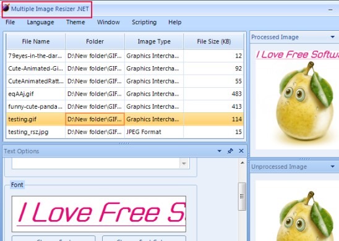This screenshot has width=339, height=241.
Task: Select the funny-cute-panda... file row
Action: click(125, 106)
